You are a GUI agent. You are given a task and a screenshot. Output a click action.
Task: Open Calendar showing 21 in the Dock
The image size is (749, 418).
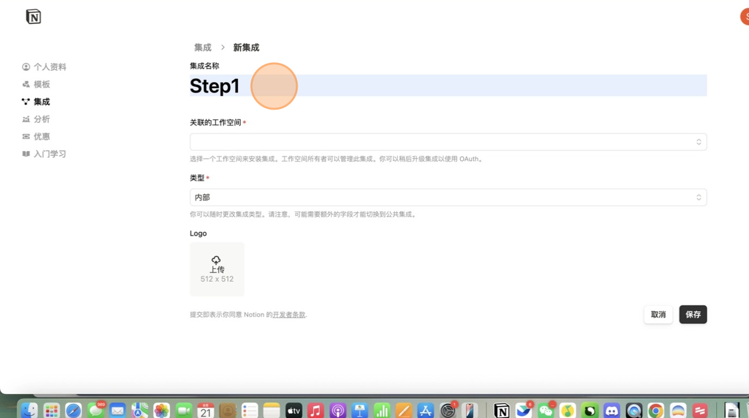click(x=206, y=409)
